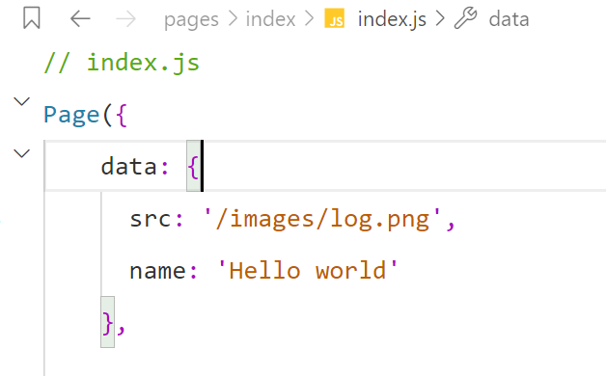Click the wrench icon beside data
Viewport: 606px width, 376px height.
[x=466, y=18]
